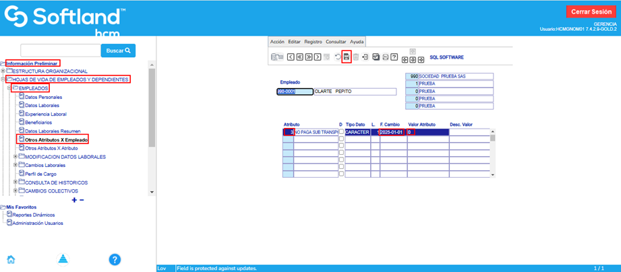The image size is (621, 272).
Task: Open the Registro menu
Action: pos(313,42)
